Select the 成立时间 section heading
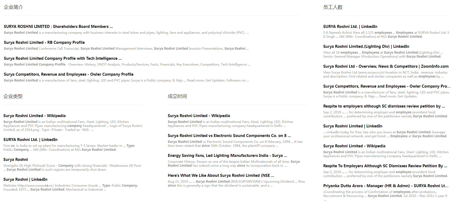Viewport: 455px width, 202px height. 177,96
